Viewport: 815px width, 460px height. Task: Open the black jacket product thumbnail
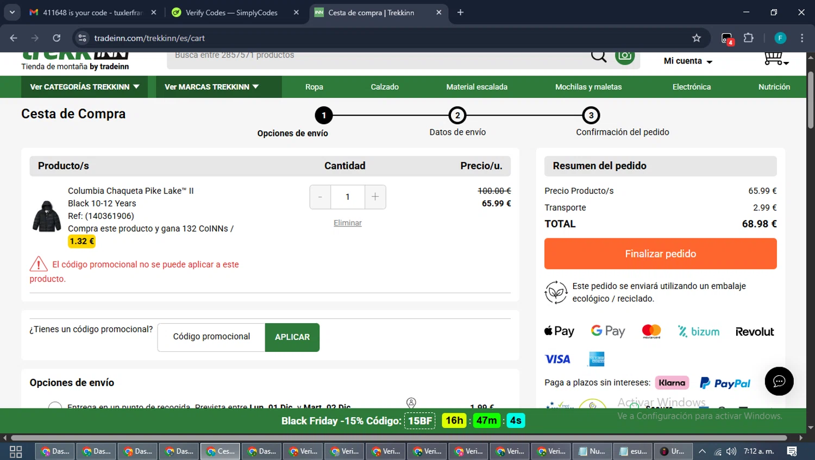[x=47, y=216]
